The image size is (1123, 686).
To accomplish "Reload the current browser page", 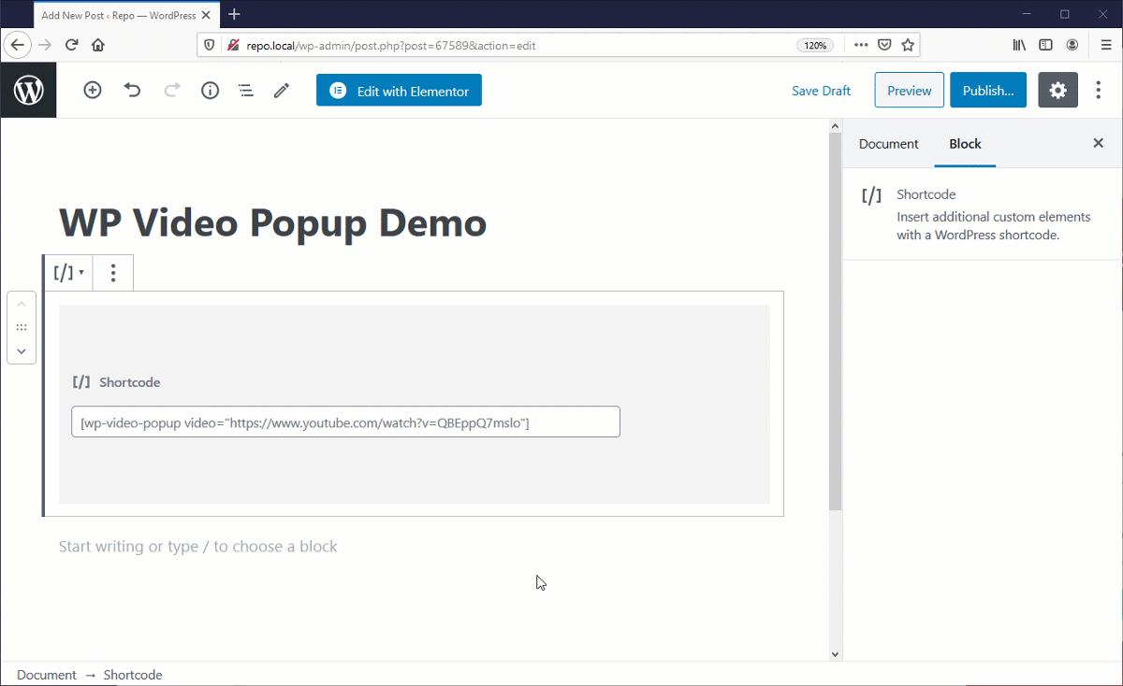I will pyautogui.click(x=71, y=45).
